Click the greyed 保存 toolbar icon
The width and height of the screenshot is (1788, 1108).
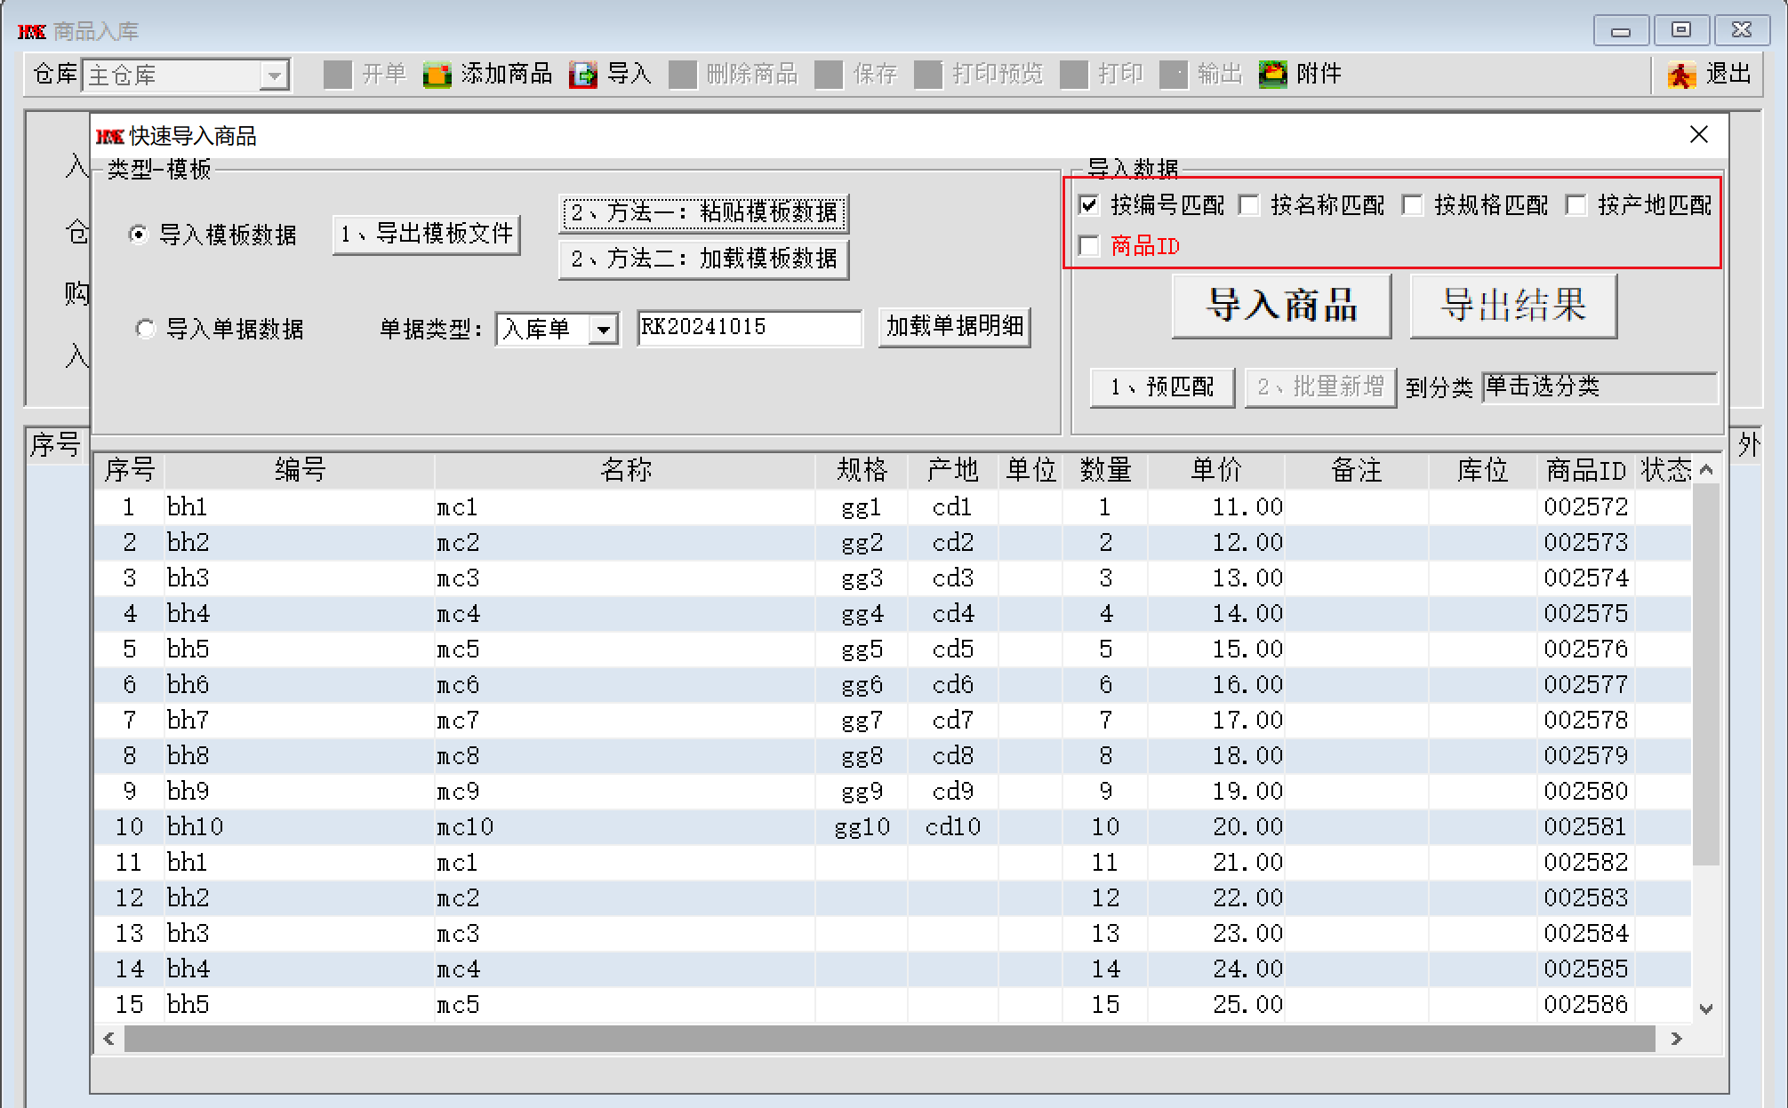point(829,75)
